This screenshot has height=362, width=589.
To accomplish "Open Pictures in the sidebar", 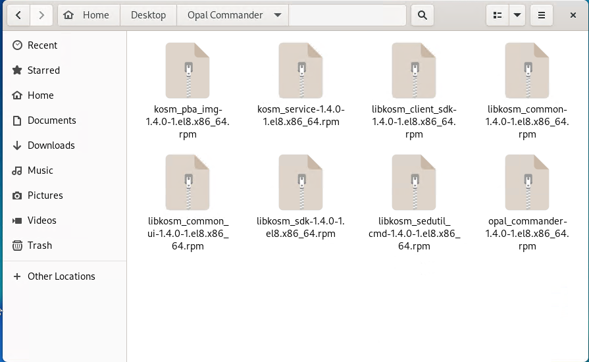I will [x=64, y=195].
